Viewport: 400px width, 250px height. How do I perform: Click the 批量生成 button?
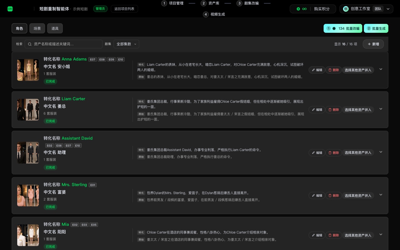click(376, 28)
